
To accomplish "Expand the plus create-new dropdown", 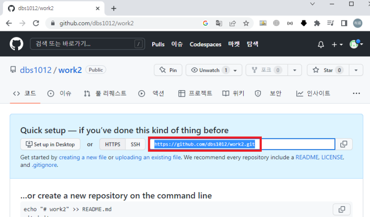I will pyautogui.click(x=337, y=44).
